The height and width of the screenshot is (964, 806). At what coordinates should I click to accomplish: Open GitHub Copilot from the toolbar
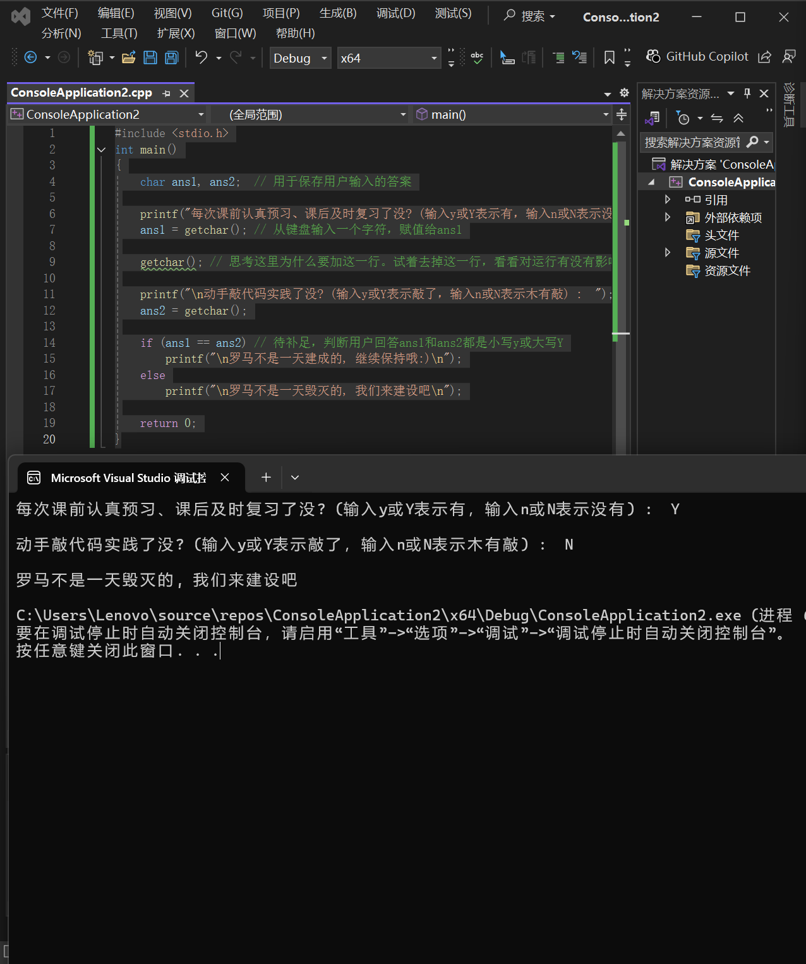point(697,56)
